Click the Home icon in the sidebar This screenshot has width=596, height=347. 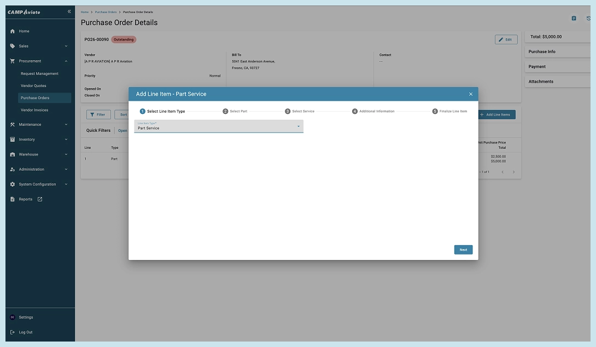coord(13,31)
